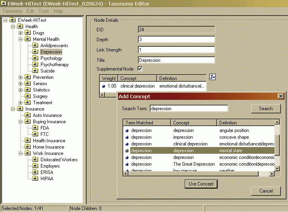This screenshot has width=288, height=212.
Task: Collapse the Buying Insurance tree node
Action: point(20,122)
